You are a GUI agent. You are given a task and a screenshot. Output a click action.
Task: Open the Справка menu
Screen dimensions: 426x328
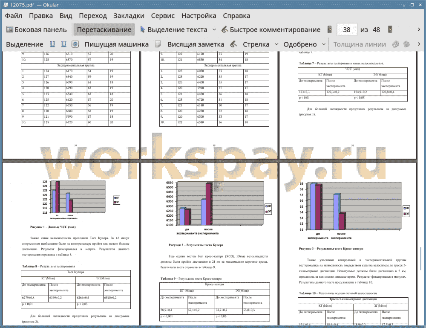point(236,16)
